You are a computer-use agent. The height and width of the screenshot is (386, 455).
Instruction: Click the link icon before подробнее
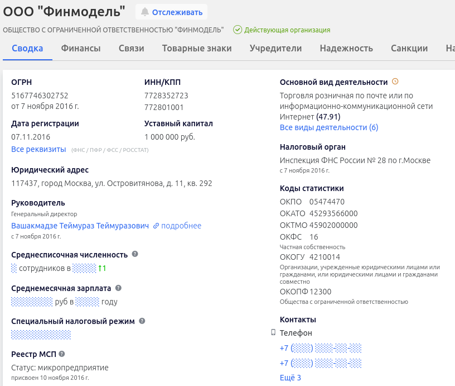coord(156,226)
